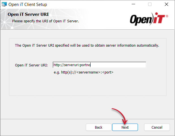Close the setup window

pos(167,4)
